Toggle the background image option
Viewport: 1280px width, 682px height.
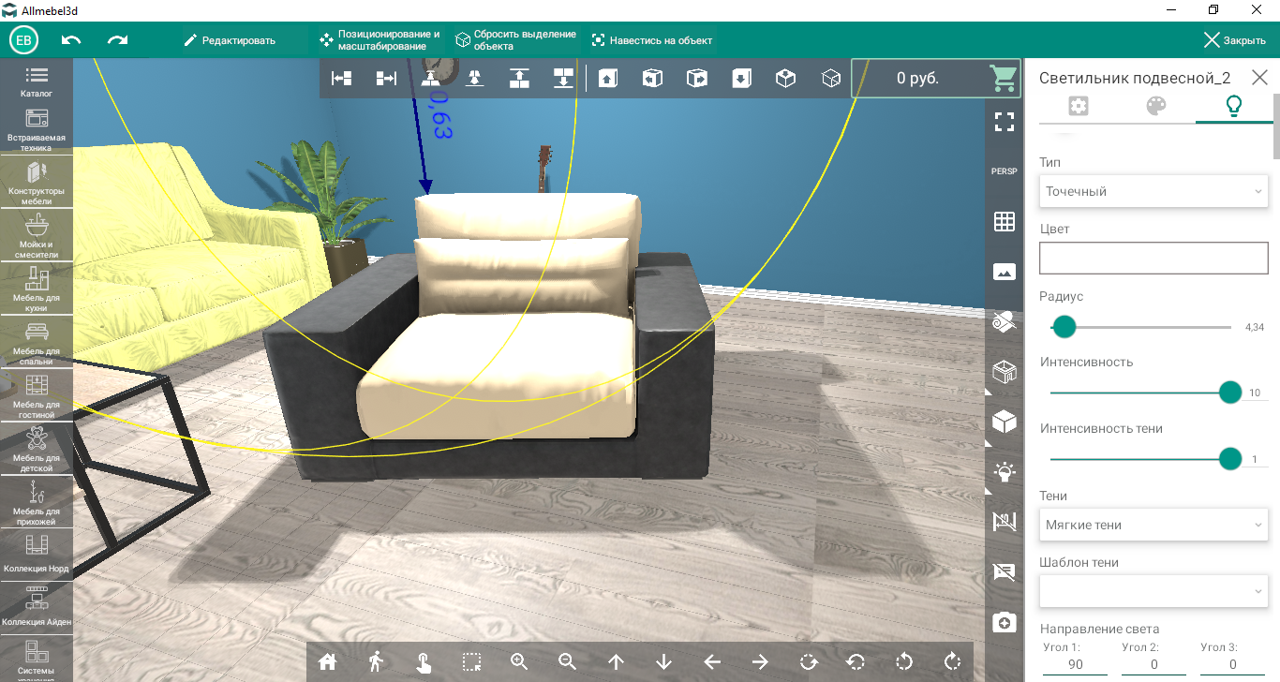pos(1005,272)
